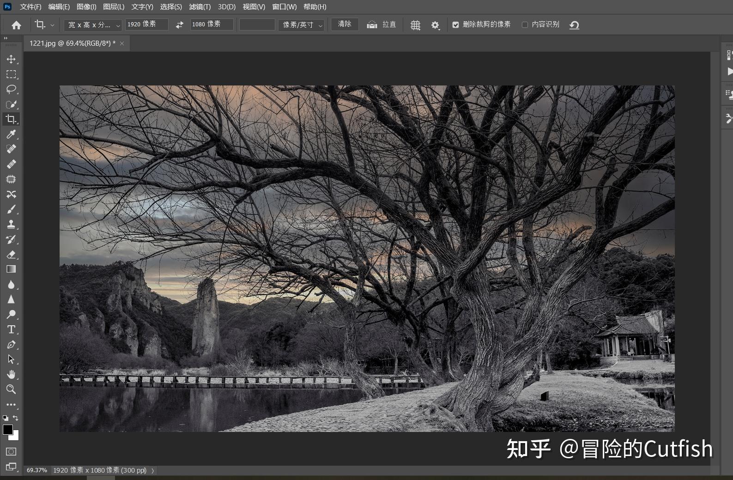The height and width of the screenshot is (480, 733).
Task: Click the Home icon in options bar
Action: coord(16,25)
